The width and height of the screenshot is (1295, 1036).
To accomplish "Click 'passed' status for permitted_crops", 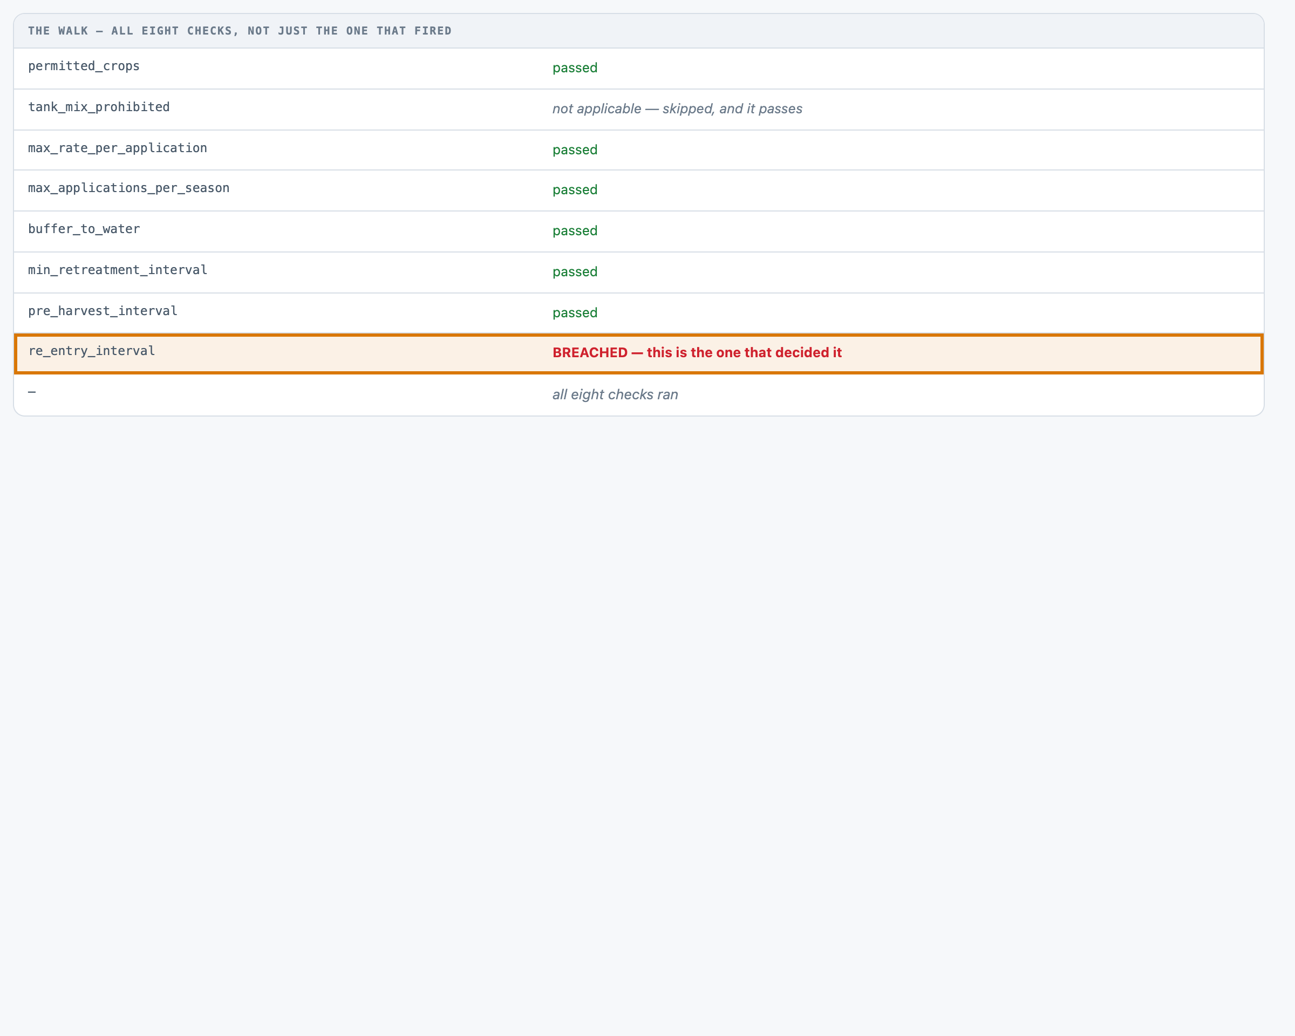I will point(575,68).
